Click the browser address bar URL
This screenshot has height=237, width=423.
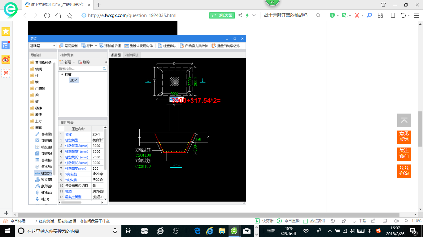click(132, 15)
